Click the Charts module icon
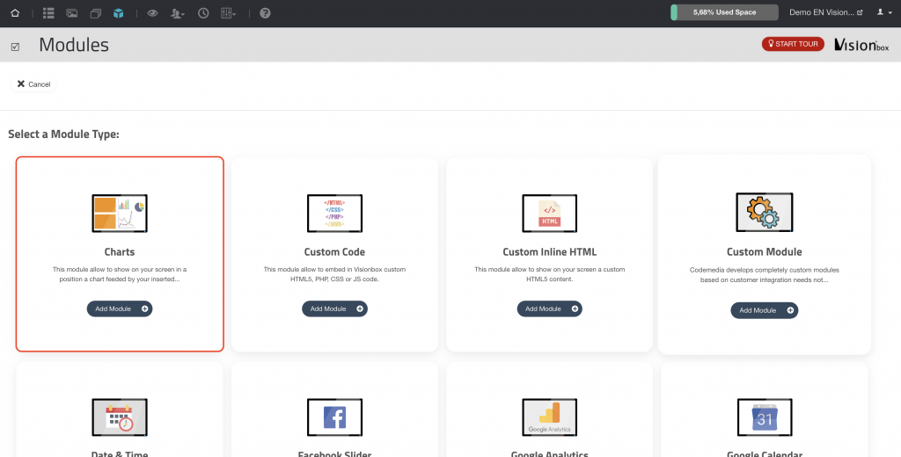Screen dimensions: 901x457 [x=120, y=213]
